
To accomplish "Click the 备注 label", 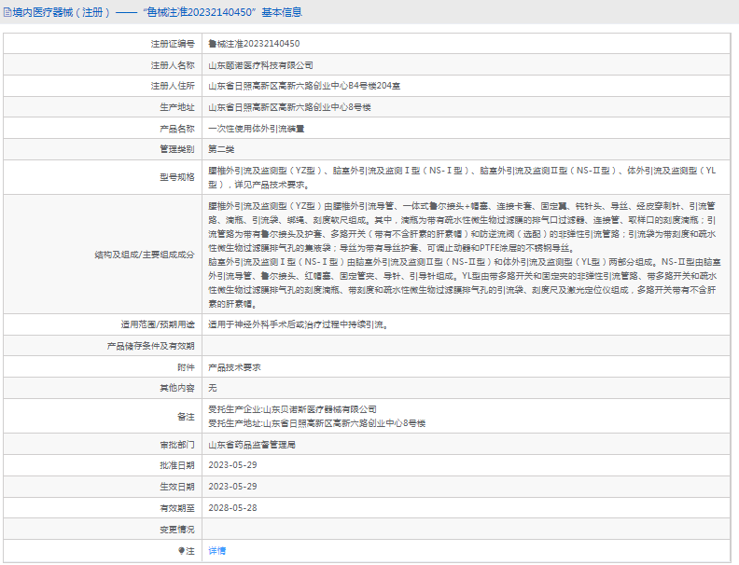I will 186,417.
